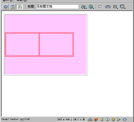134x122 pixels.
Task: Click the title field containing 无标题文档
Action: coord(57,6)
